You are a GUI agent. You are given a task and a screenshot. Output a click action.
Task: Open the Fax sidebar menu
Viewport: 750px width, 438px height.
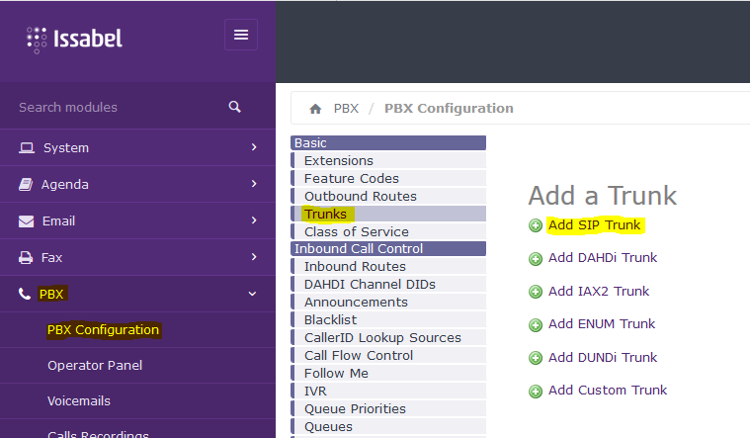137,257
